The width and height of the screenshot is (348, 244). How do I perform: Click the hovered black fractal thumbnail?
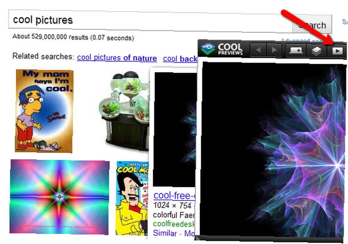point(175,129)
